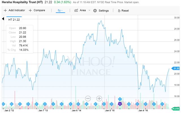The image size is (181, 114).
Task: Click the Jan 4 '16 date label
Action: pyautogui.click(x=143, y=111)
